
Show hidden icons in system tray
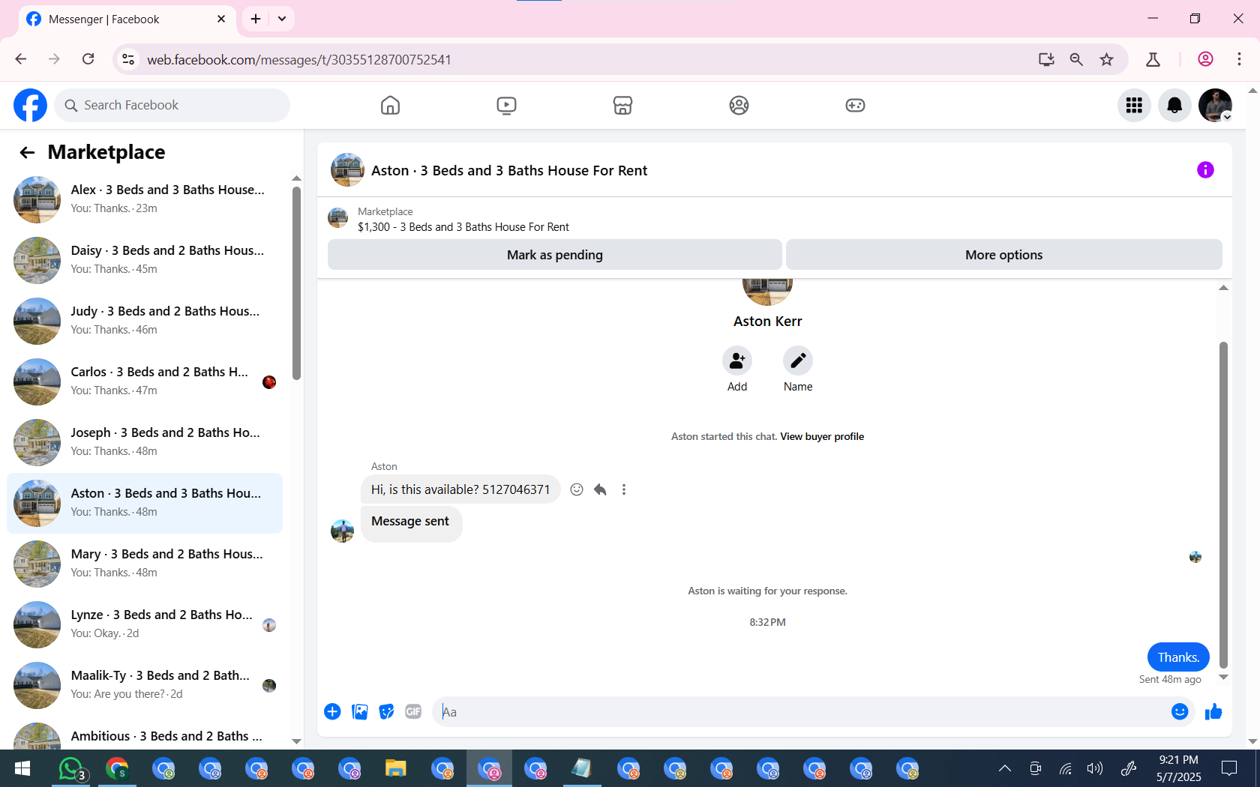1005,768
